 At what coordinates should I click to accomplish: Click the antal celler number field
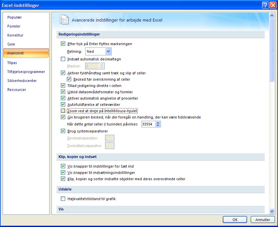coord(148,124)
